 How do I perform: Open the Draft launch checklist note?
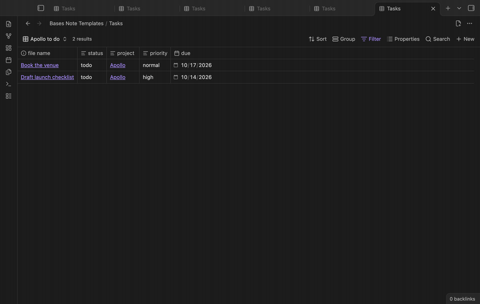[47, 77]
